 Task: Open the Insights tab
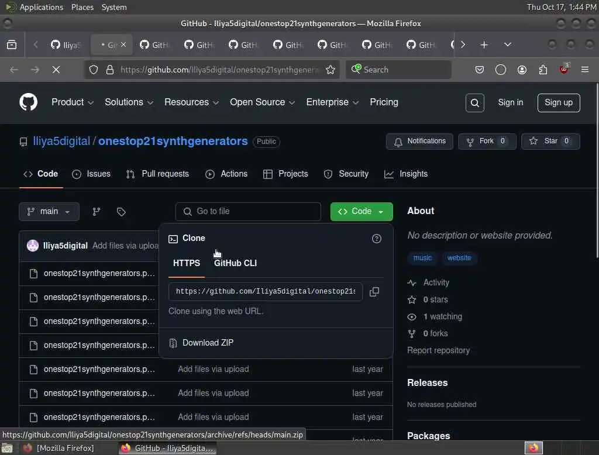pyautogui.click(x=406, y=174)
